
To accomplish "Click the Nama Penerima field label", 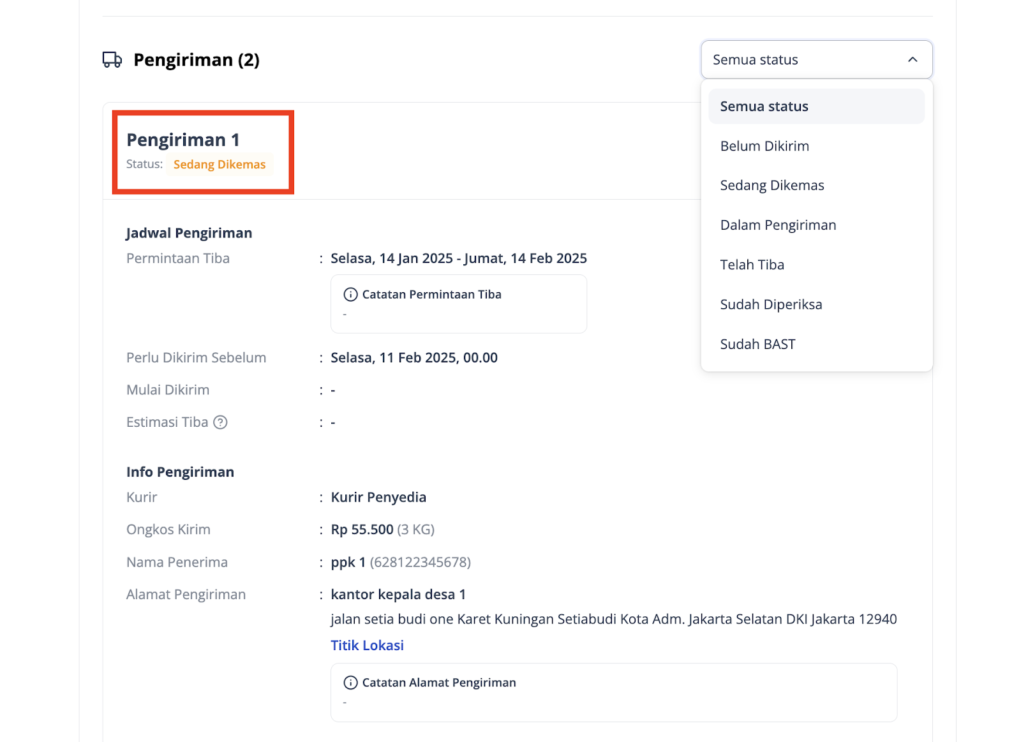I will click(x=177, y=563).
